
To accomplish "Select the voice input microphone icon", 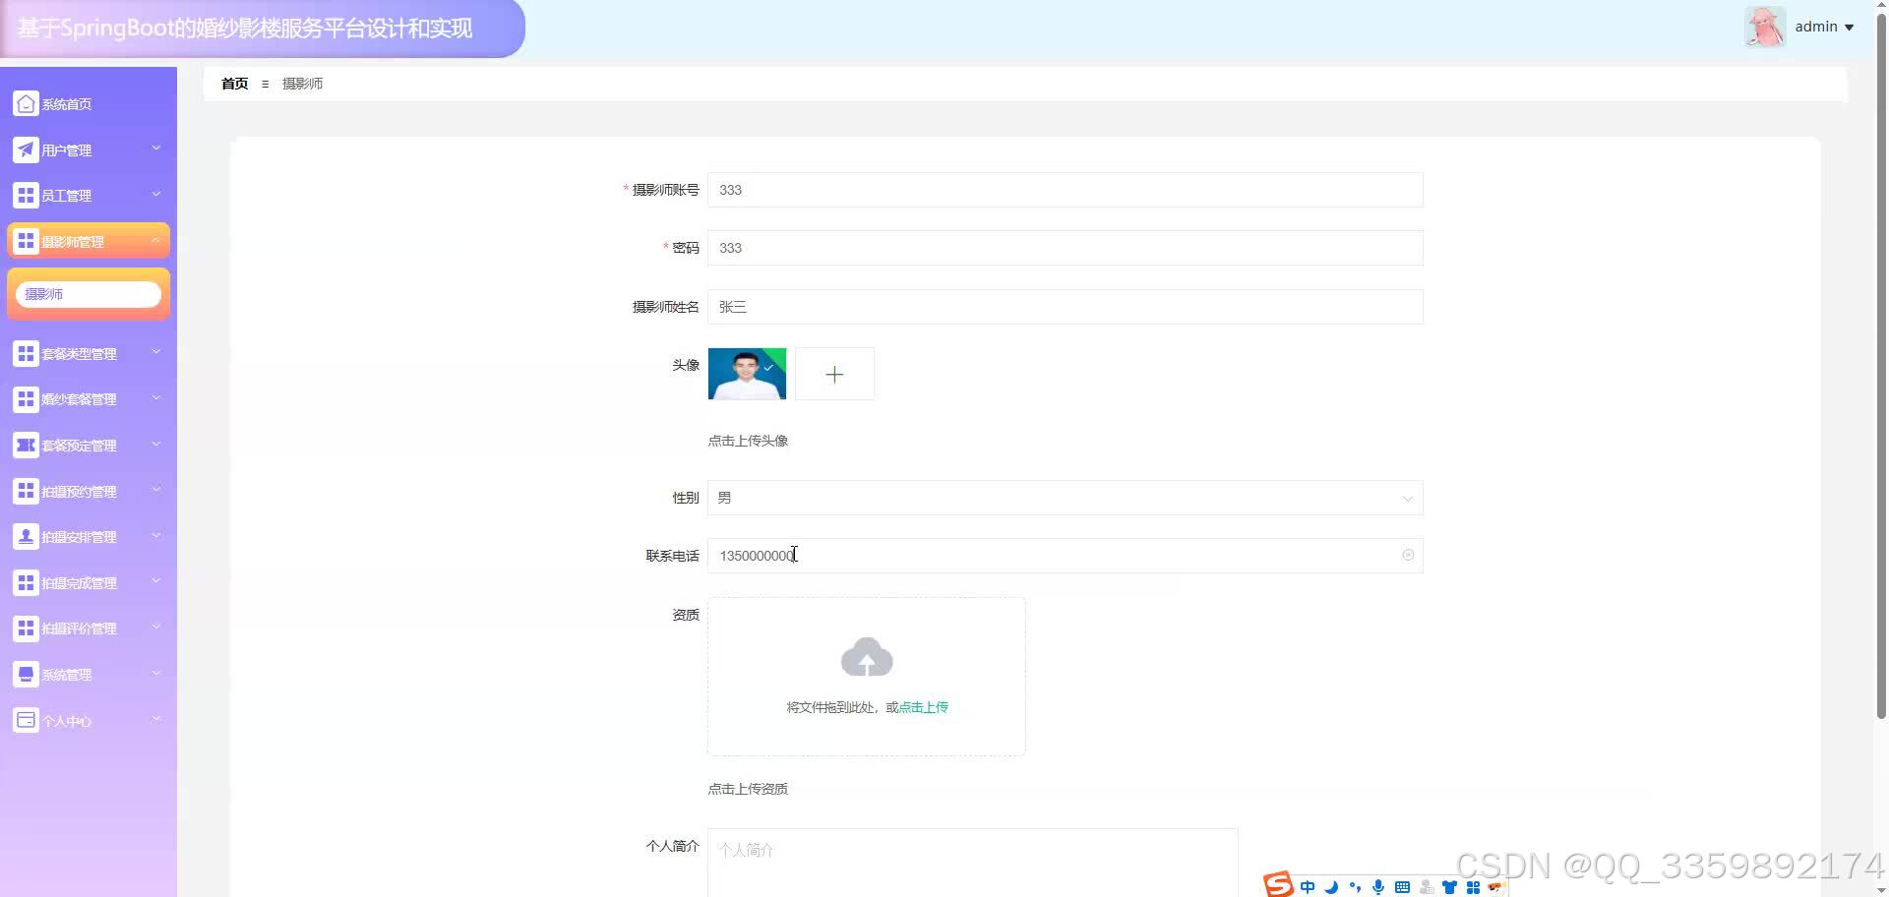I will [1377, 886].
